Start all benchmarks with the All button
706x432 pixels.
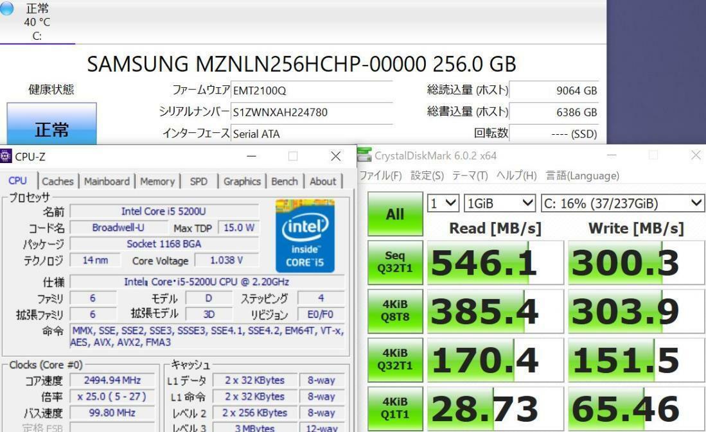pos(394,213)
